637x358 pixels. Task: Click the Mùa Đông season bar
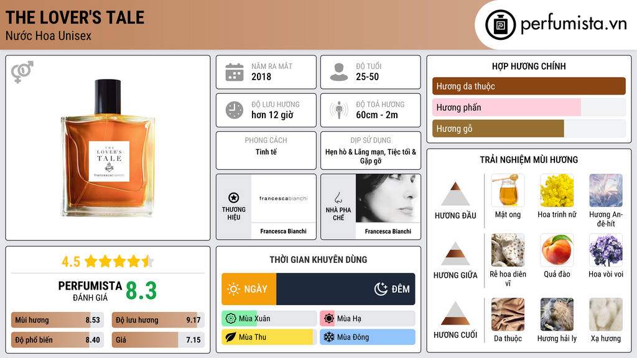[367, 337]
